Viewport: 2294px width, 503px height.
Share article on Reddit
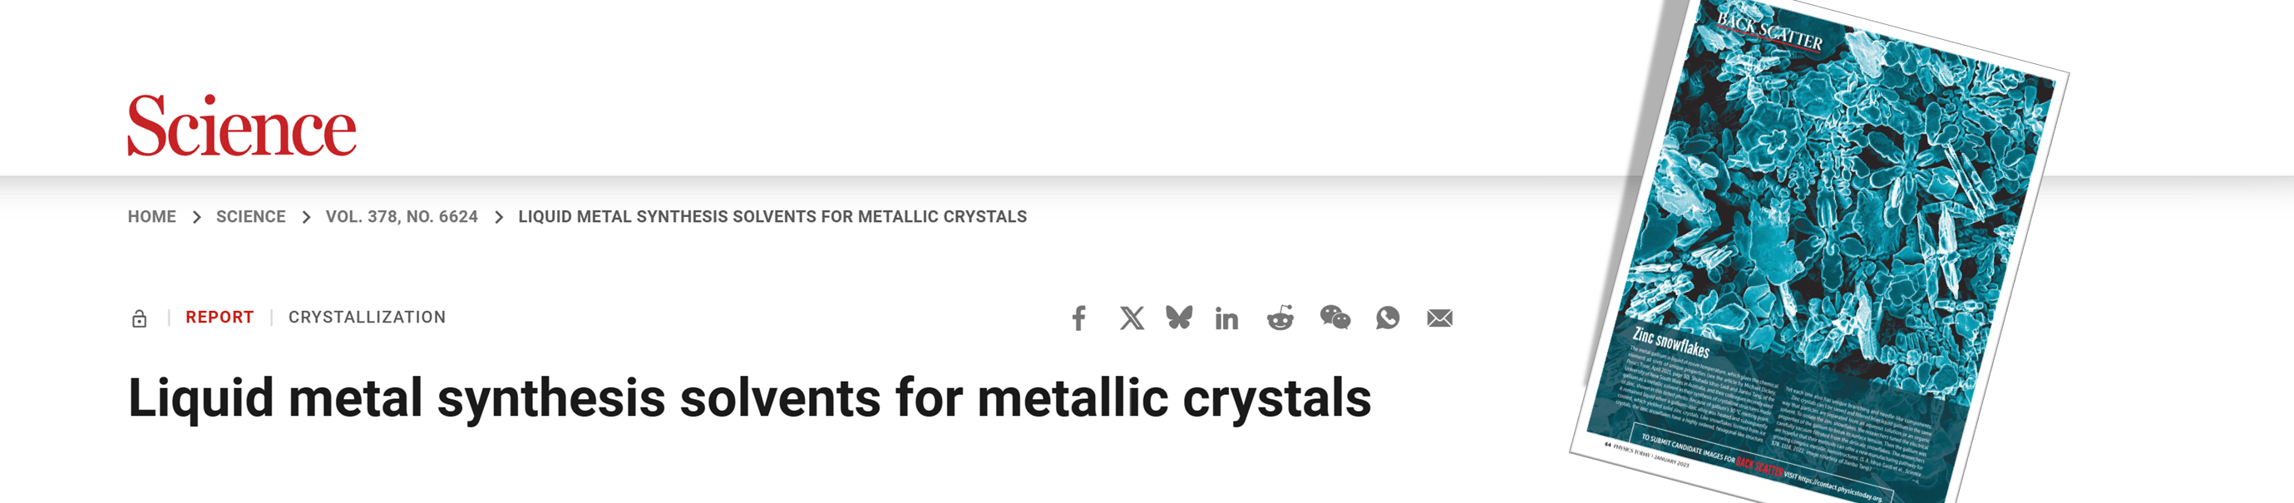[x=1280, y=318]
